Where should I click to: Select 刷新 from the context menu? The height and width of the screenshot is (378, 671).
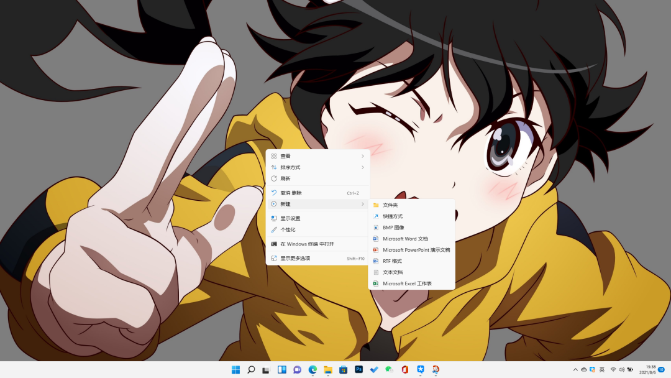[x=285, y=178]
